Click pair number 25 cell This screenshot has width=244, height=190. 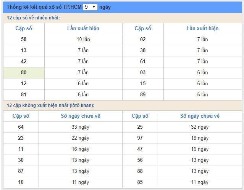pos(140,127)
